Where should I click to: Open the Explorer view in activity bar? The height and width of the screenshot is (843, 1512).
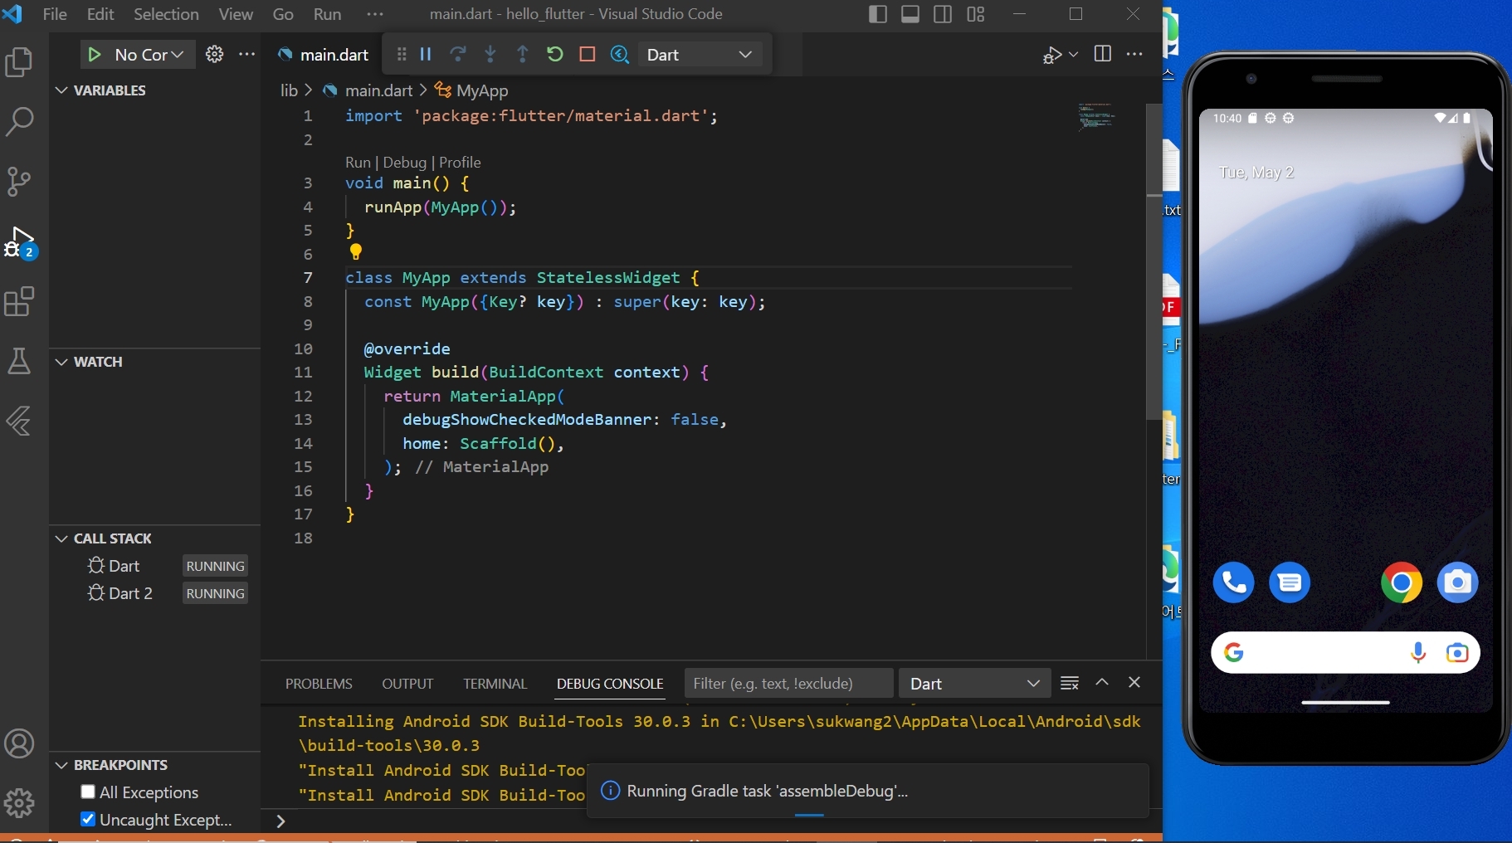[x=19, y=62]
